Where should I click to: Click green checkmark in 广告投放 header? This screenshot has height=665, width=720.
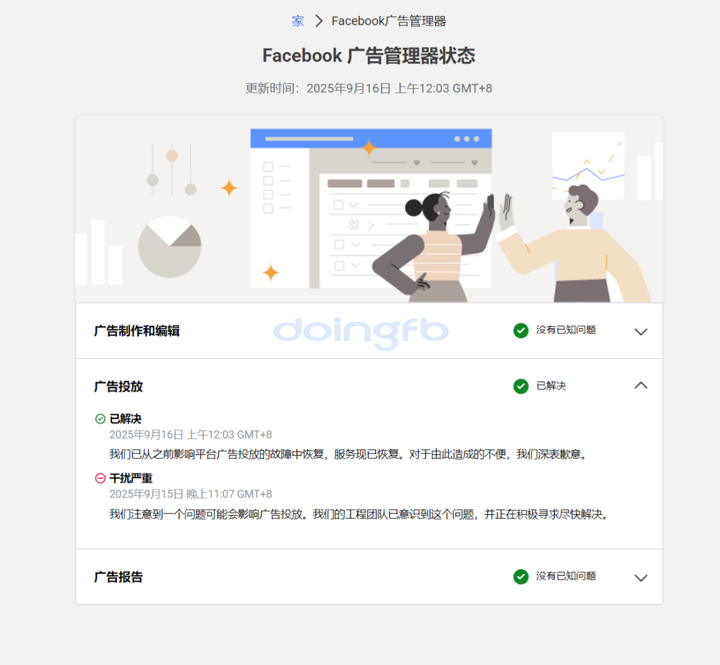pyautogui.click(x=521, y=386)
